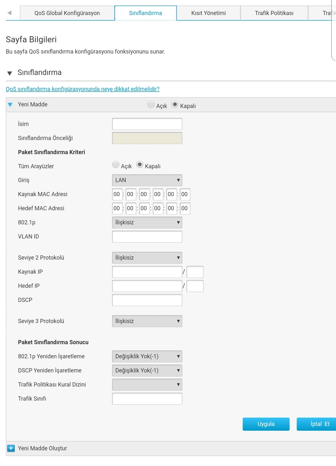The height and width of the screenshot is (466, 336).
Task: Open Seviye 3 Protokolü dropdown
Action: 147,321
